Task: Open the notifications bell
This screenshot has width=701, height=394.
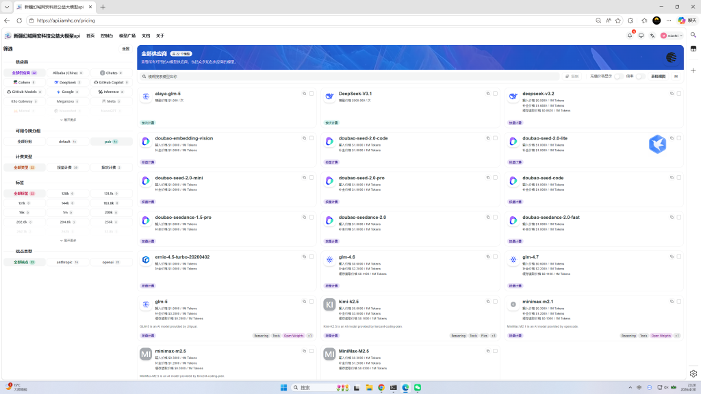Action: pyautogui.click(x=630, y=36)
